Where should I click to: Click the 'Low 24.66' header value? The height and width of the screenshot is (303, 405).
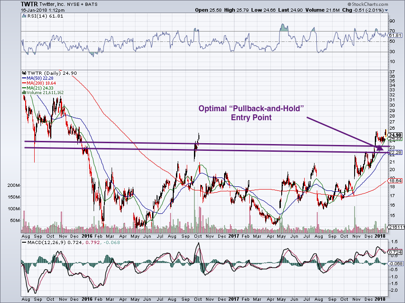click(x=263, y=10)
